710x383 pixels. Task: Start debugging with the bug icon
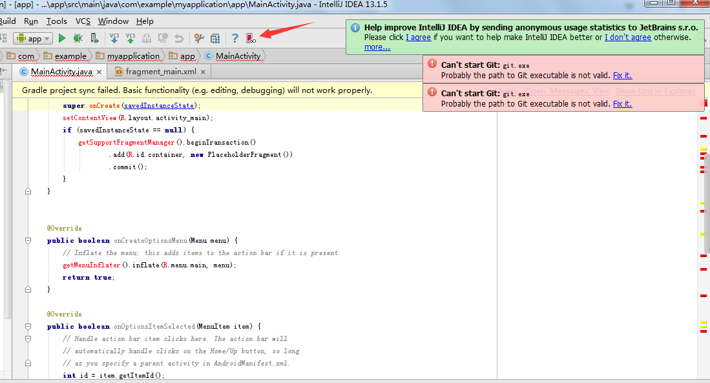(78, 39)
